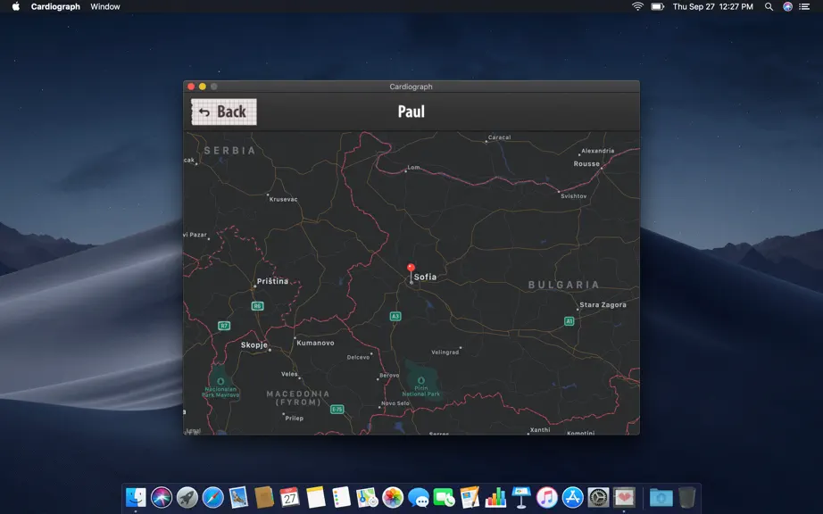Screen dimensions: 823x514
Task: Open iTunes from the Dock
Action: pos(547,497)
